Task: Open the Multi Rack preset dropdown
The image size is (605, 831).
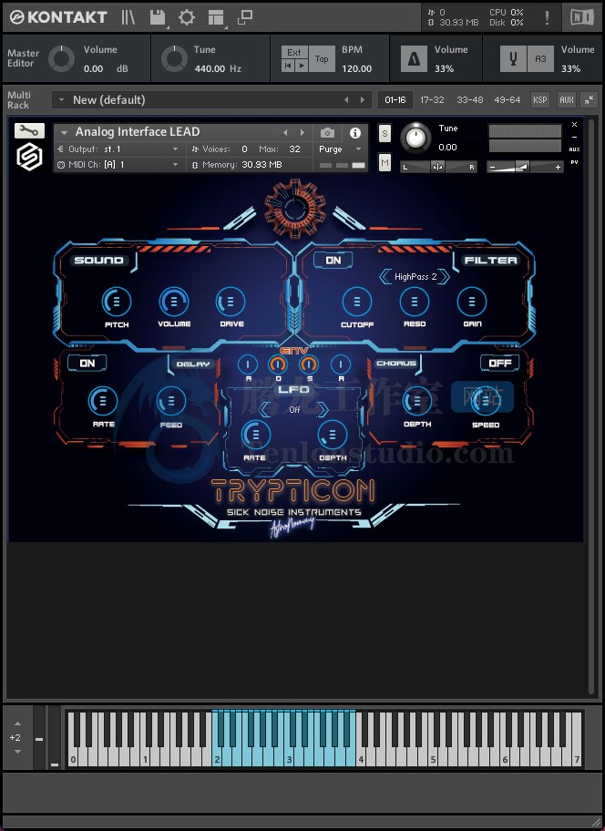Action: (x=61, y=99)
